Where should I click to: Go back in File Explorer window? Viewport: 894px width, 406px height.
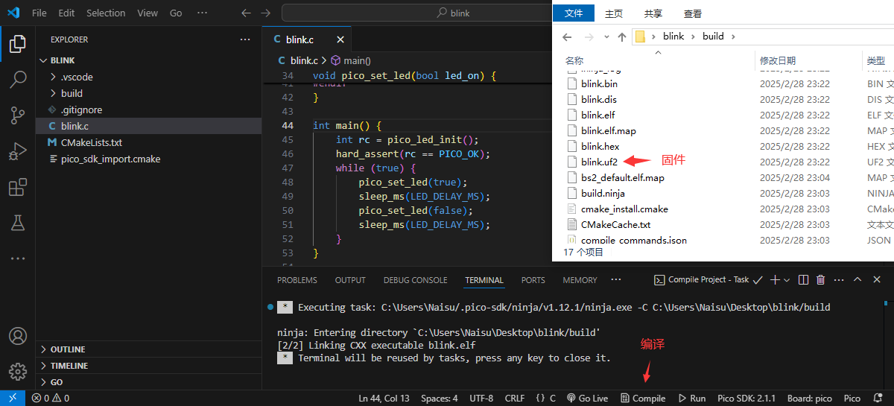[x=567, y=37]
